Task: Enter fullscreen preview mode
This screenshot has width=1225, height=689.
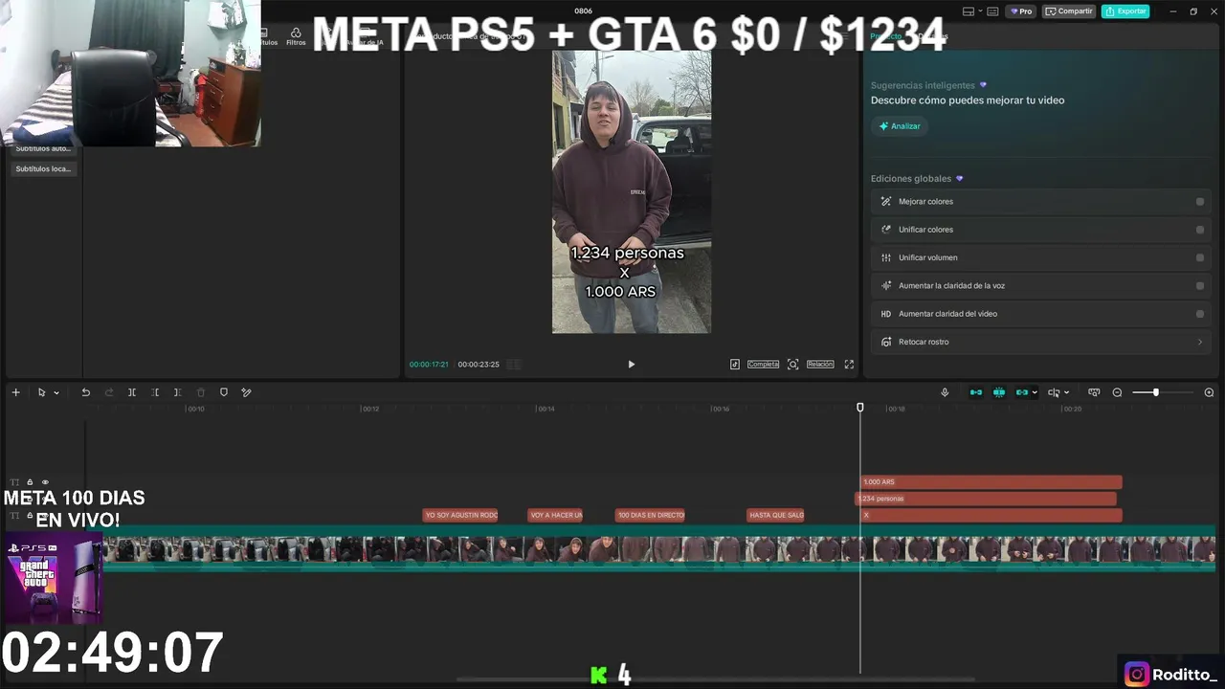Action: click(x=849, y=365)
